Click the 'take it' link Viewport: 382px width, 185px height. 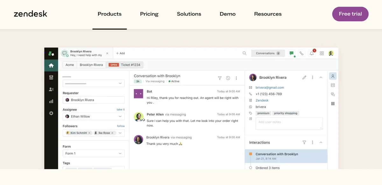[x=121, y=110]
